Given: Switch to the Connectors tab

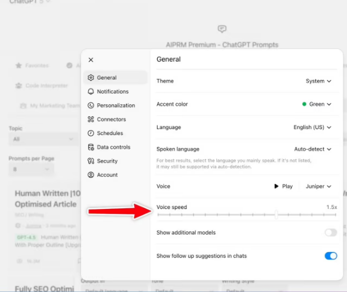Looking at the screenshot, I should [x=115, y=119].
